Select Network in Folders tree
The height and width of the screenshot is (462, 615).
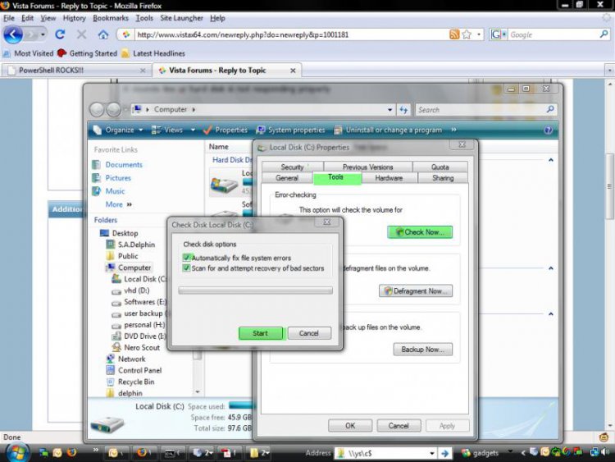tap(132, 359)
